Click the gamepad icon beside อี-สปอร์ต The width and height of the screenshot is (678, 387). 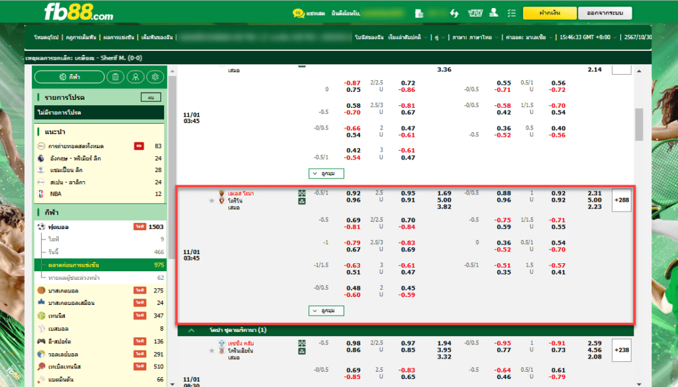point(41,341)
